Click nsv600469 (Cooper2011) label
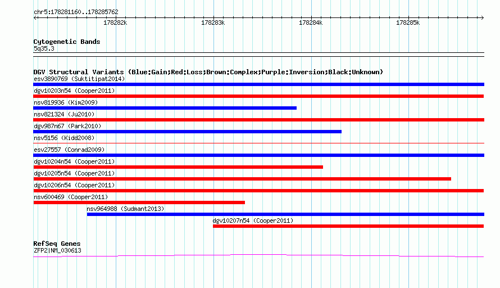The height and width of the screenshot is (288, 500). point(71,197)
